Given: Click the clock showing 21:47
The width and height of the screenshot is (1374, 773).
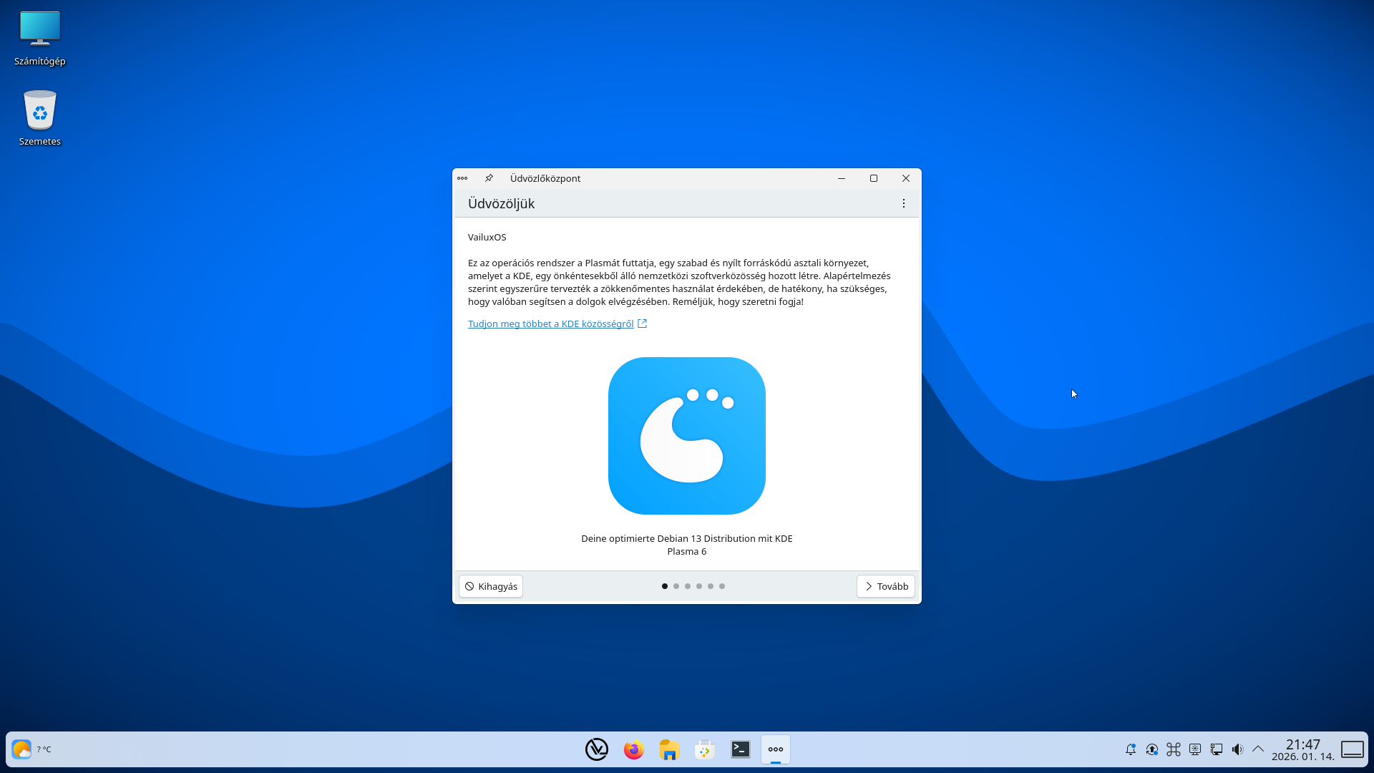Looking at the screenshot, I should point(1302,749).
